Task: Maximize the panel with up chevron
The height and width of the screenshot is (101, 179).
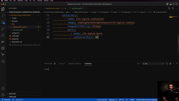Action: click(x=174, y=64)
